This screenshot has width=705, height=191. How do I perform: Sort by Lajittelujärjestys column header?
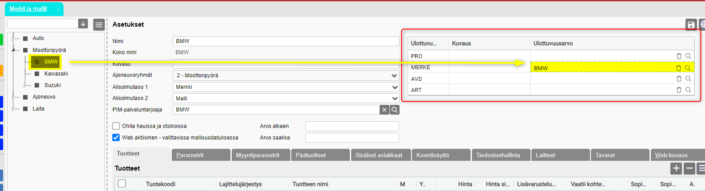pyautogui.click(x=241, y=184)
